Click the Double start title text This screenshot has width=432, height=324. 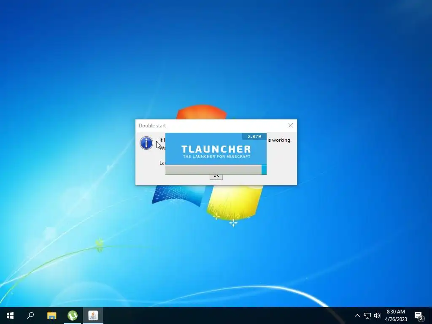point(152,126)
